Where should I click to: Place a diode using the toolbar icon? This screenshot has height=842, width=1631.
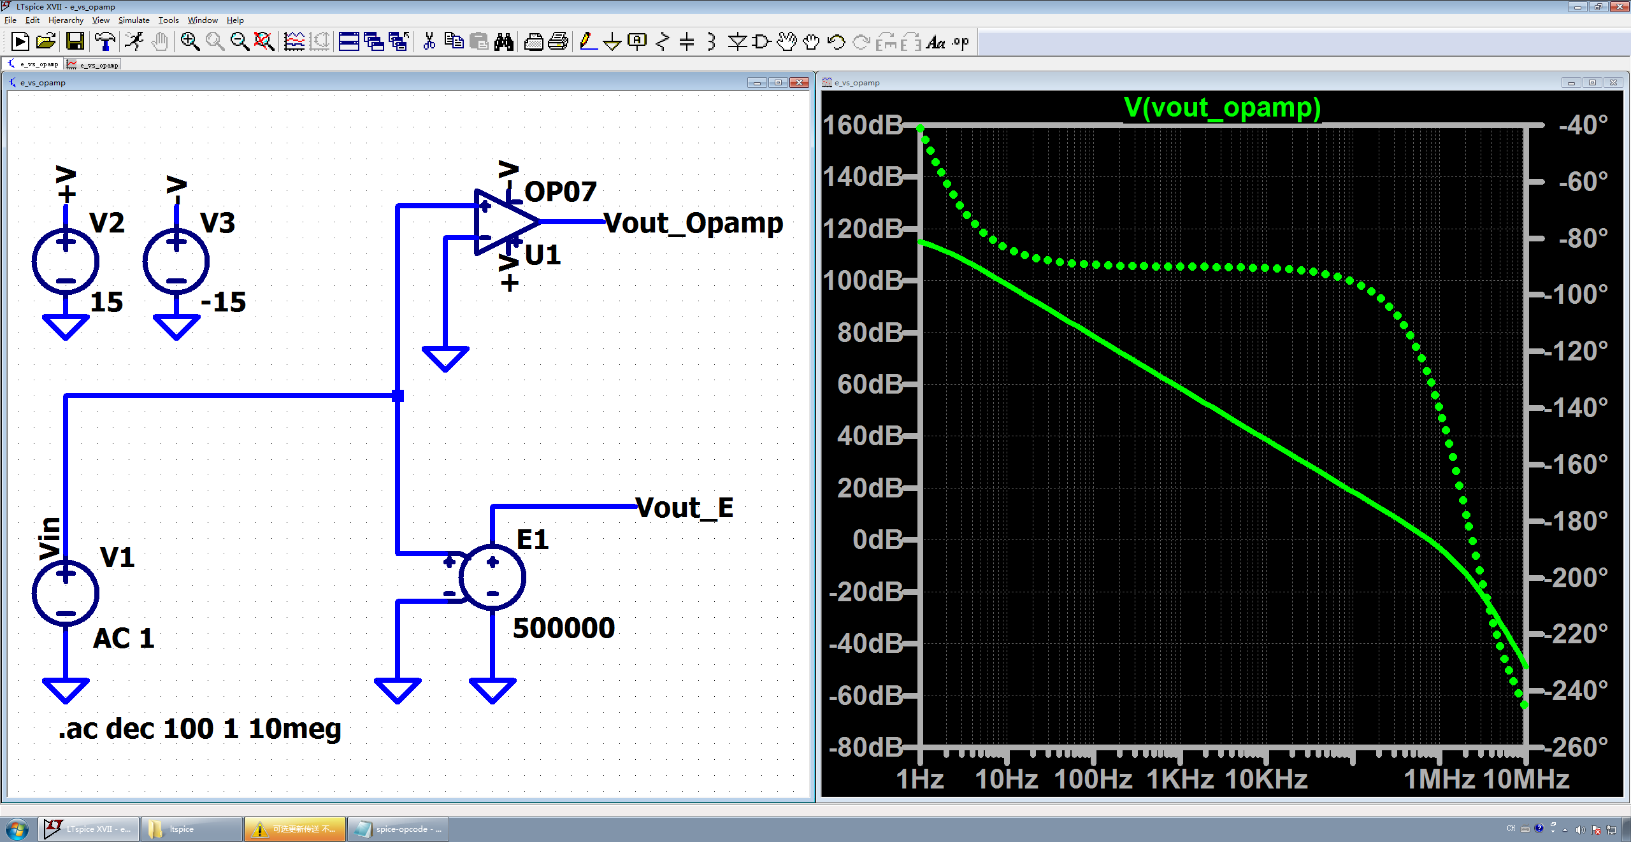click(x=737, y=42)
